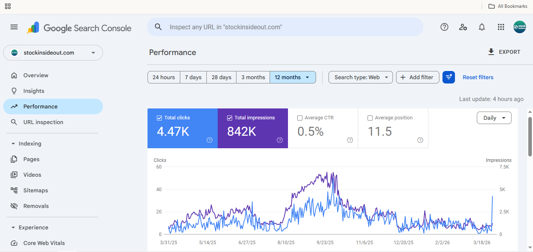This screenshot has width=533, height=252.
Task: Switch to the 28 days date range
Action: (x=221, y=77)
